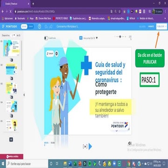Image resolution: width=168 pixels, height=168 pixels.
Task: Select title text Guía de salud y seguridad
Action: [x=110, y=72]
